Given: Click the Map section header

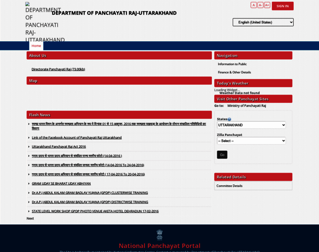Looking at the screenshot, I should click(119, 81).
